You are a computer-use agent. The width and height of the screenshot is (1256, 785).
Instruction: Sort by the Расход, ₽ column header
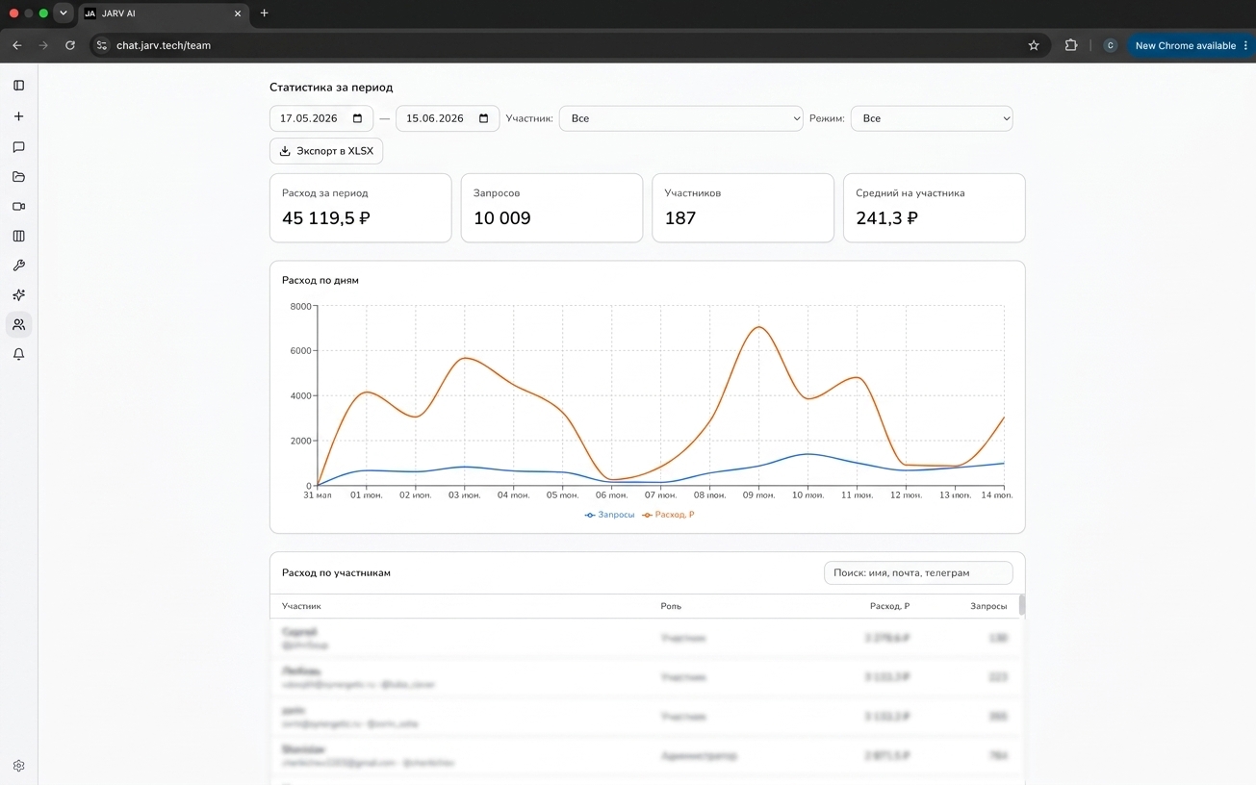[889, 606]
